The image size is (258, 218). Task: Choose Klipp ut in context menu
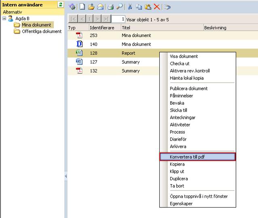click(x=198, y=171)
